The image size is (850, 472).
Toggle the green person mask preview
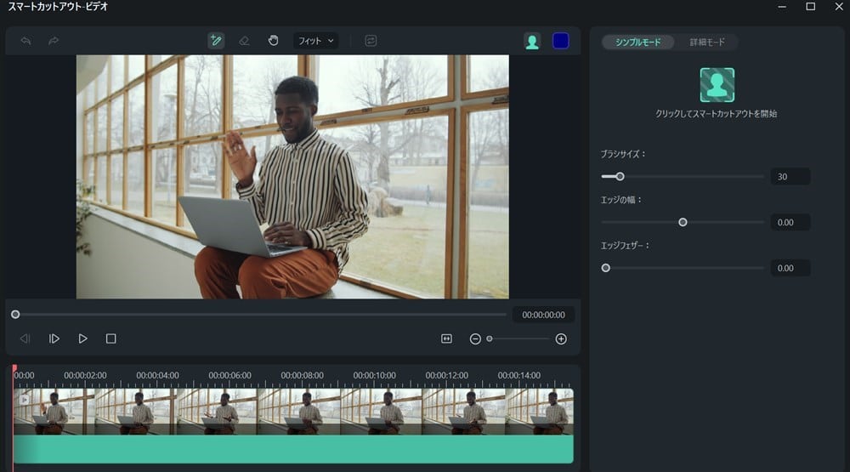[x=532, y=41]
